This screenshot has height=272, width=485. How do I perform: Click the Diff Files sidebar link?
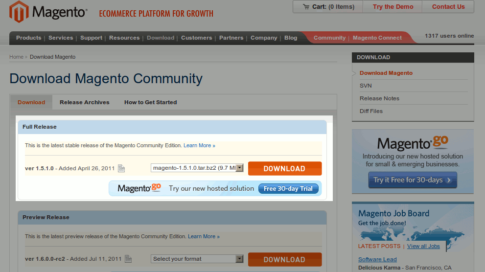[371, 111]
